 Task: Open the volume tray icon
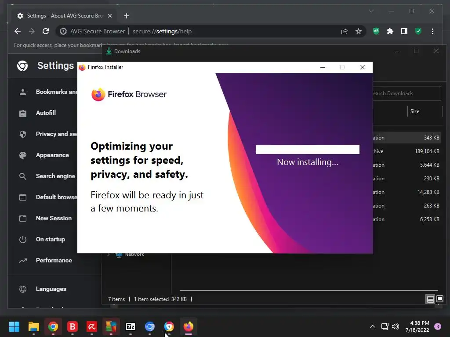[396, 326]
